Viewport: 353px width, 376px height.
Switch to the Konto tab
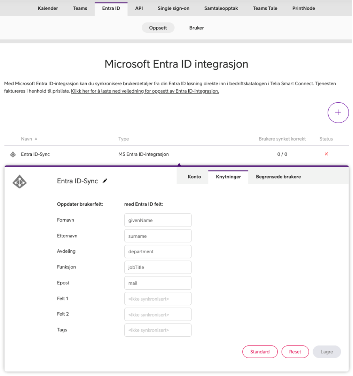pos(194,177)
